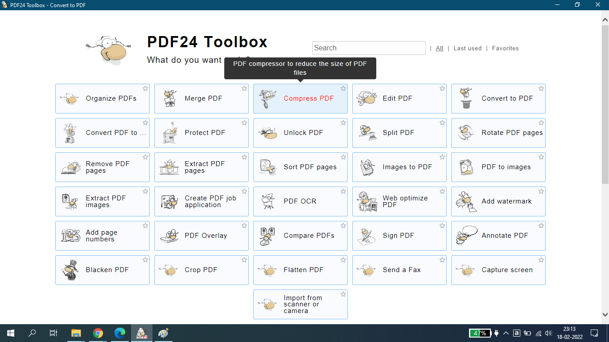Screen dimensions: 609x342
Task: Click the Edit PDF gears icon
Action: (367, 98)
